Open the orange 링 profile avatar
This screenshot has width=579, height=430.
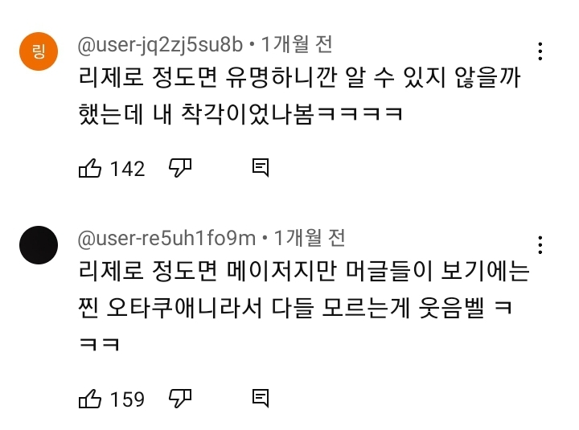click(38, 51)
